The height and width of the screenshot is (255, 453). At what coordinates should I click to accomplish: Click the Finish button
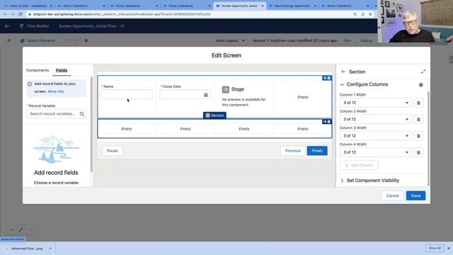[317, 151]
